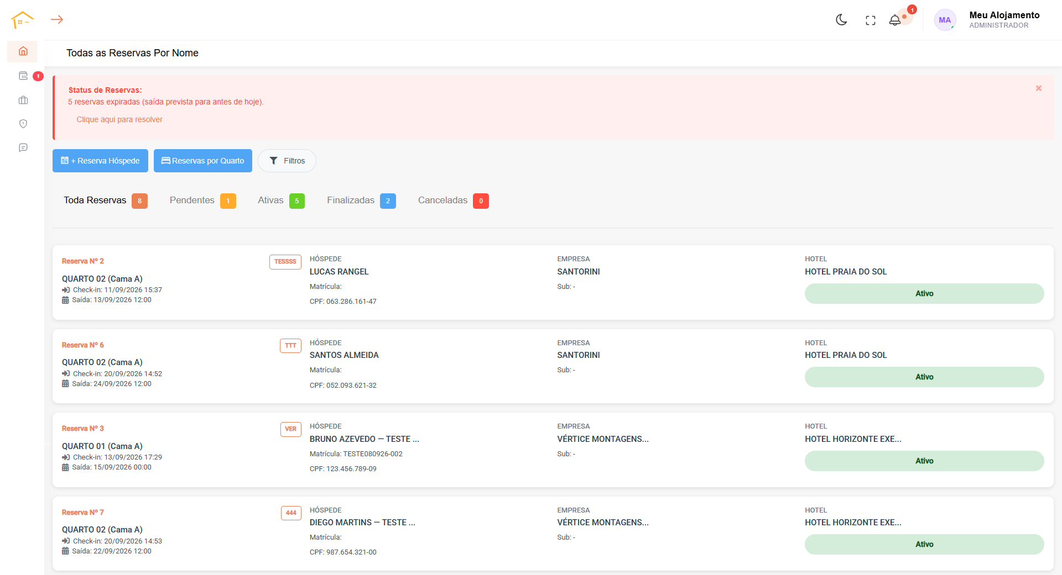Expand sidebar with the orange arrow icon
Image resolution: width=1062 pixels, height=575 pixels.
tap(57, 19)
